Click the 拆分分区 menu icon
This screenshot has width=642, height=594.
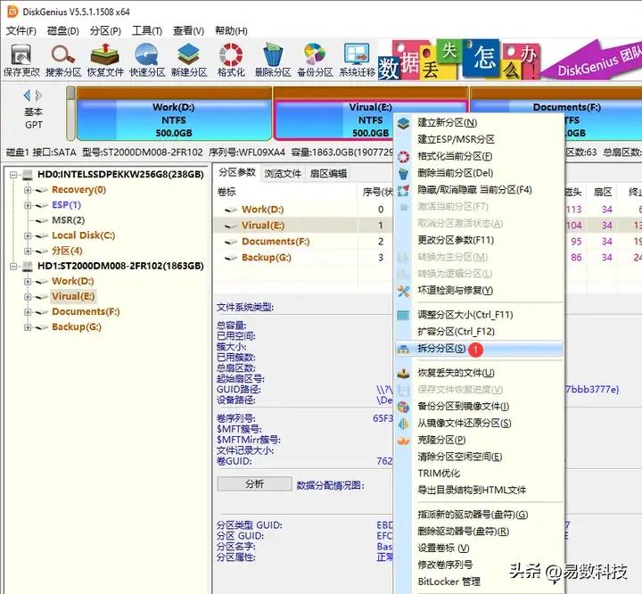403,349
